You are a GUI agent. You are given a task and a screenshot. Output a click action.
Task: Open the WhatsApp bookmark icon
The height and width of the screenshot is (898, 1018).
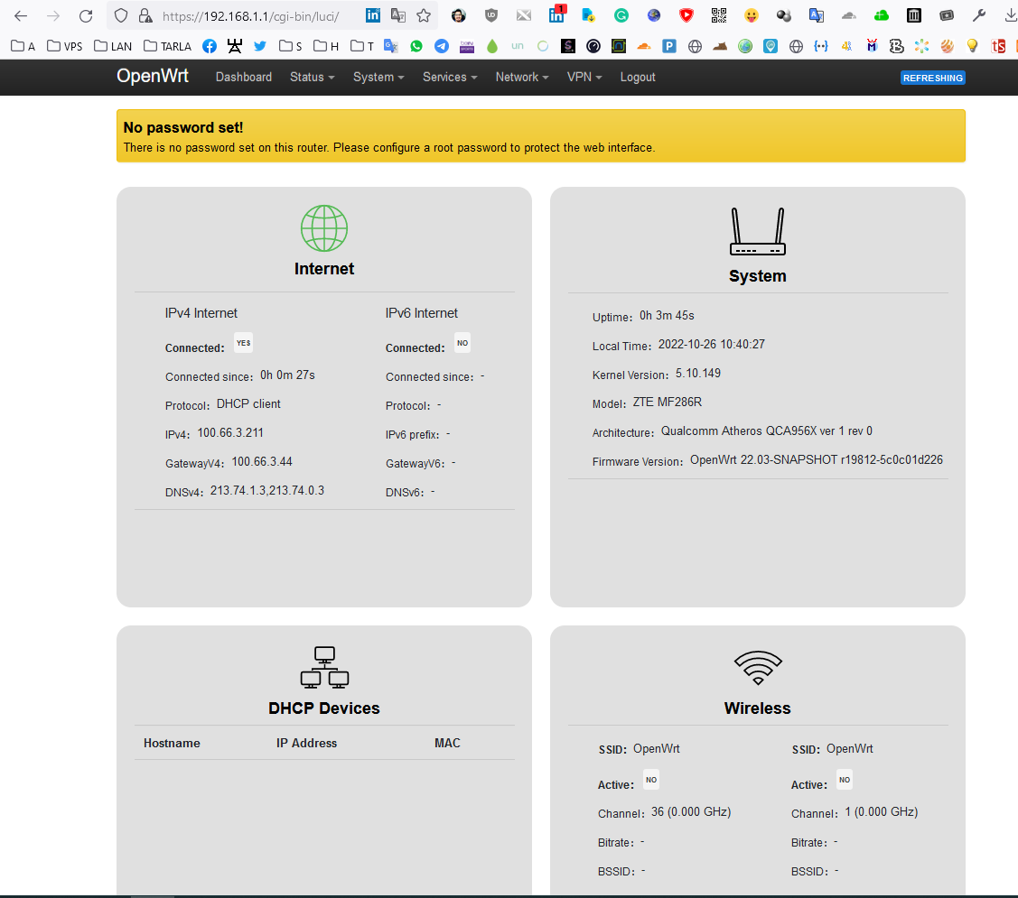coord(416,46)
